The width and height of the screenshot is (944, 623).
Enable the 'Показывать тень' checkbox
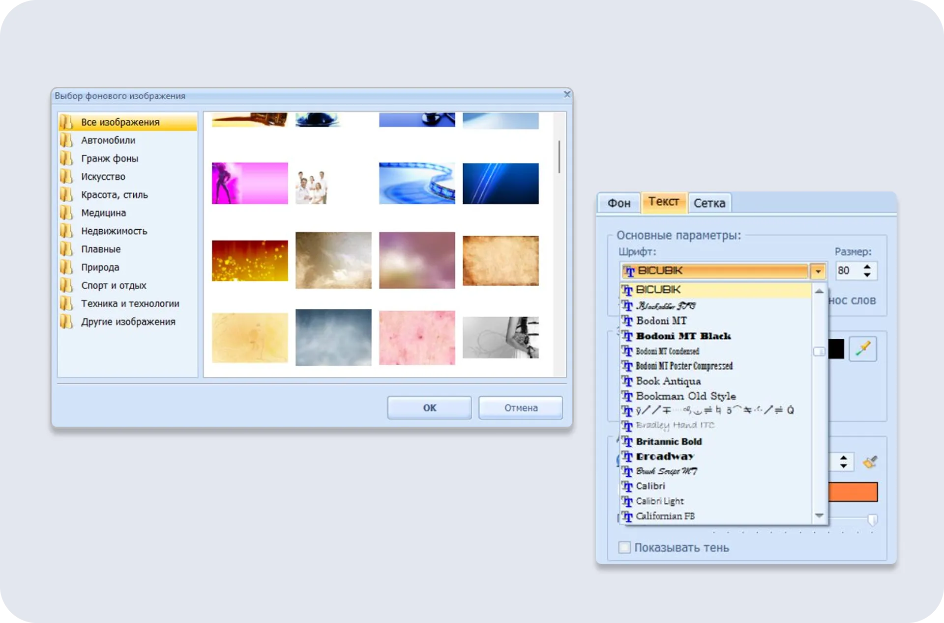pyautogui.click(x=624, y=547)
